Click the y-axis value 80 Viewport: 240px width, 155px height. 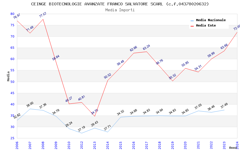point(12,14)
